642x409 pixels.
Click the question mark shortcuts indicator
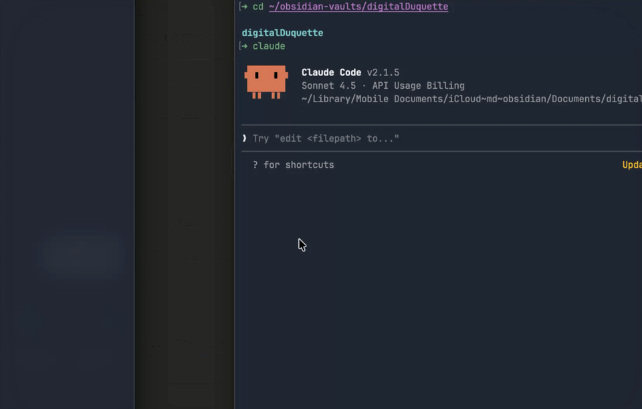click(x=254, y=164)
